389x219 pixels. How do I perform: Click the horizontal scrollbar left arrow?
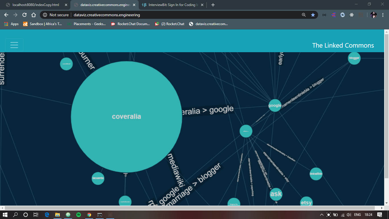click(2, 208)
